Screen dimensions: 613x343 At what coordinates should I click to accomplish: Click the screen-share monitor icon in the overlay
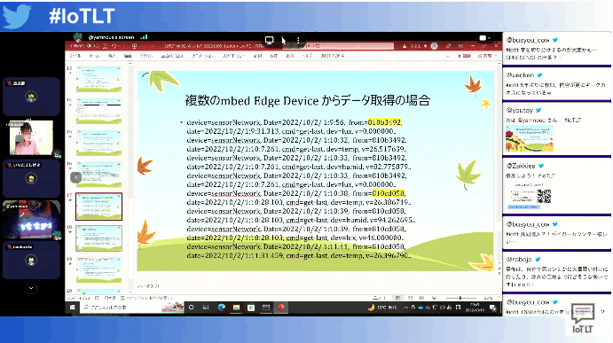tap(270, 40)
